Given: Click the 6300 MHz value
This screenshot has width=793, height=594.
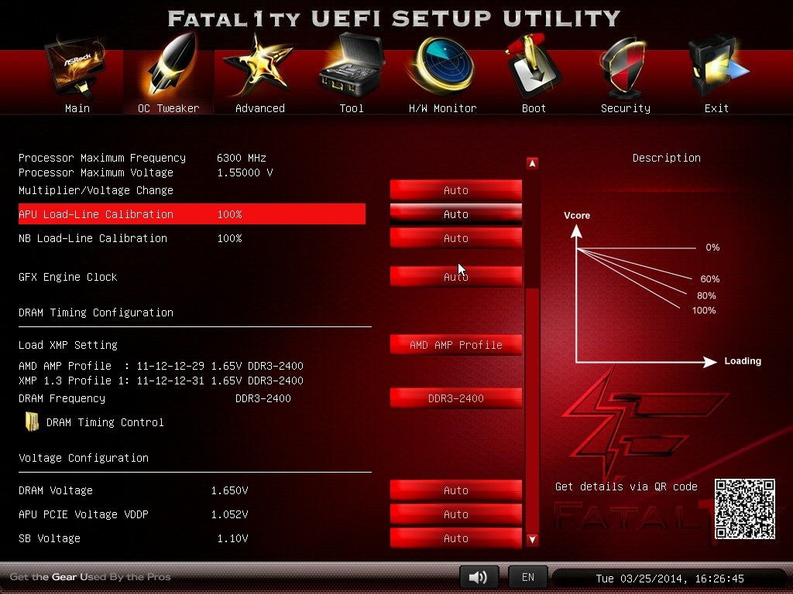Looking at the screenshot, I should coord(242,158).
